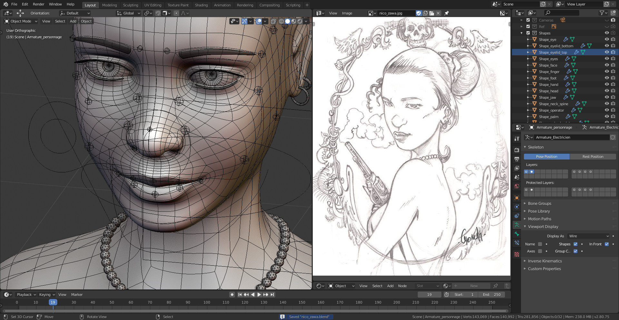The image size is (619, 320).
Task: Open the Render properties tab
Action: [x=517, y=150]
